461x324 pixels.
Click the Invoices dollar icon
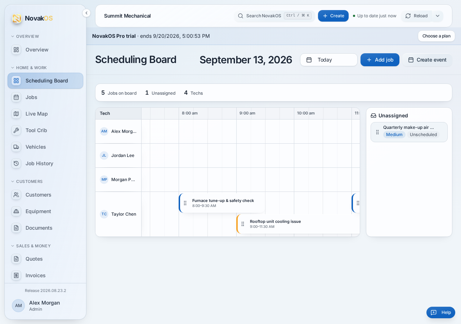tap(16, 275)
